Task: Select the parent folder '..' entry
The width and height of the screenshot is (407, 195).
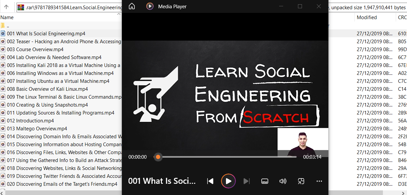Action: coord(8,26)
